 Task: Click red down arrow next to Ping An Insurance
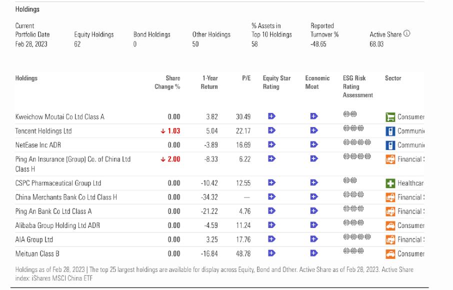[162, 159]
